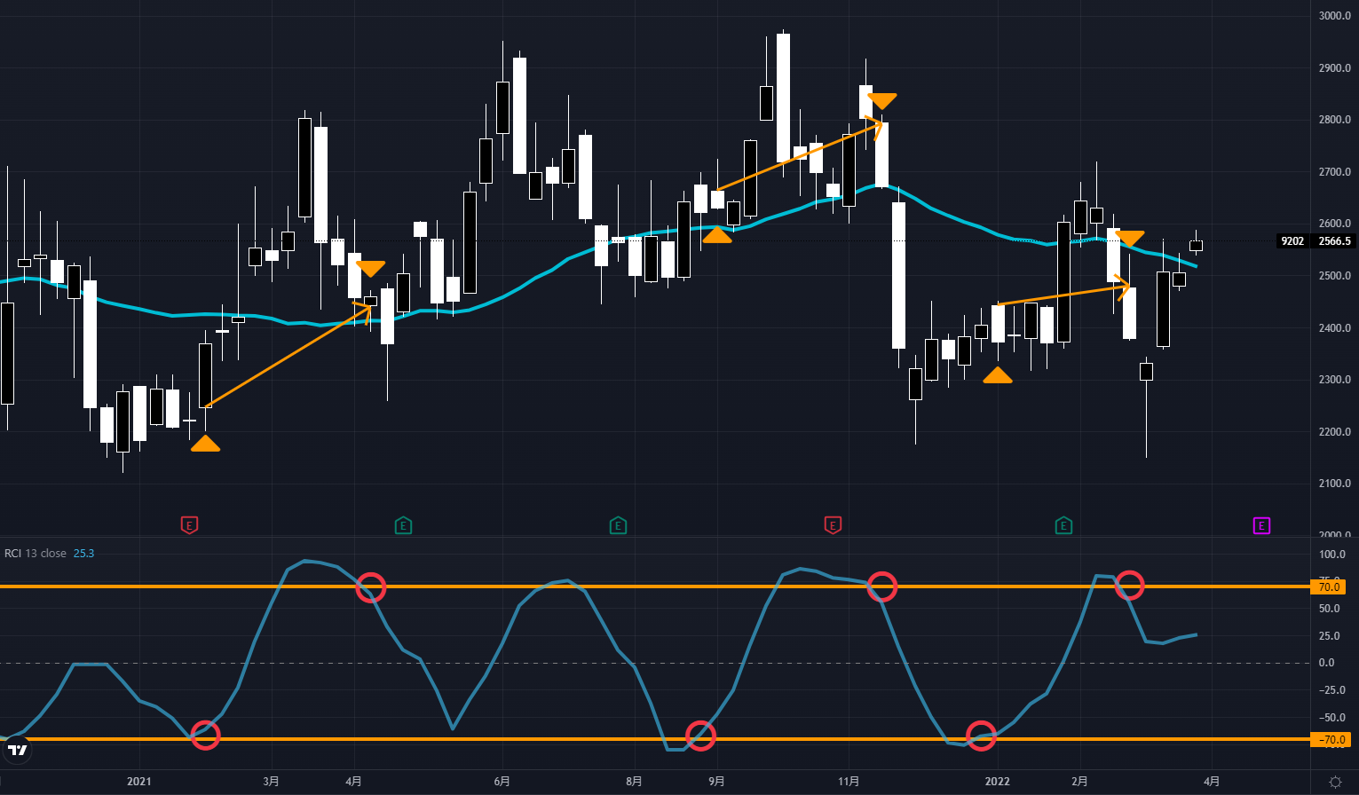The width and height of the screenshot is (1359, 795).
Task: Open the green earnings marker near February 2022
Action: [x=1063, y=525]
